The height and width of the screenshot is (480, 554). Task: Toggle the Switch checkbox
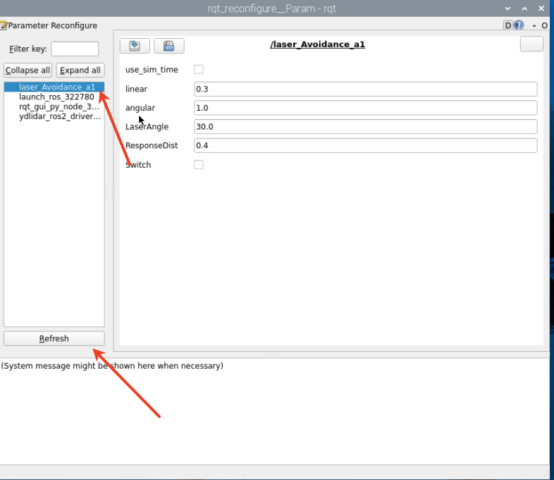[x=199, y=164]
